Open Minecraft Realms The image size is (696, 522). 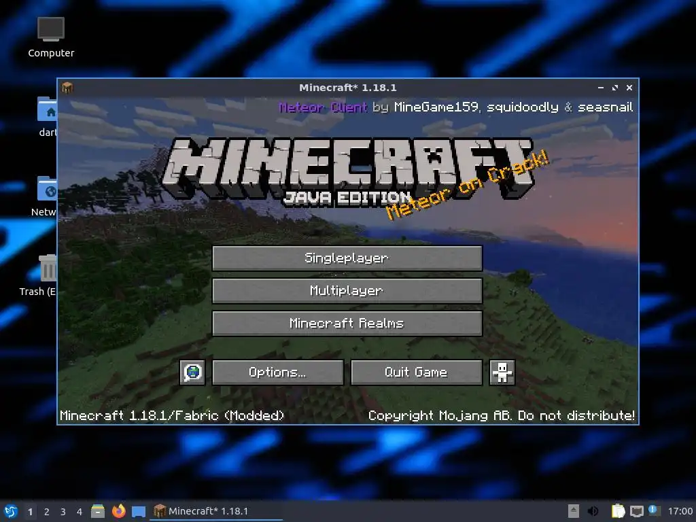point(347,323)
